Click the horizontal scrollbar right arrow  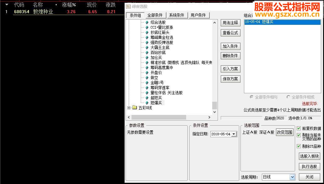point(209,117)
